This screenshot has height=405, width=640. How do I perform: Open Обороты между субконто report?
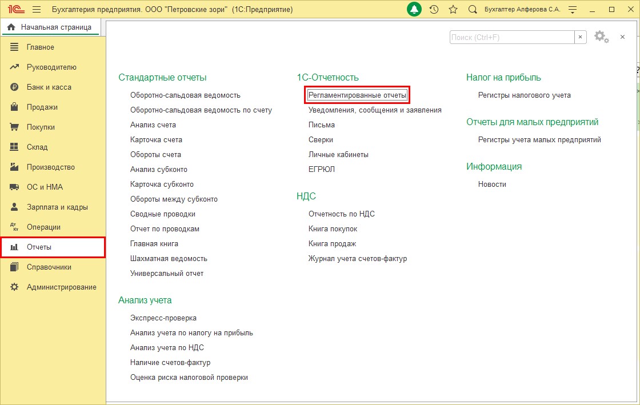coord(174,199)
